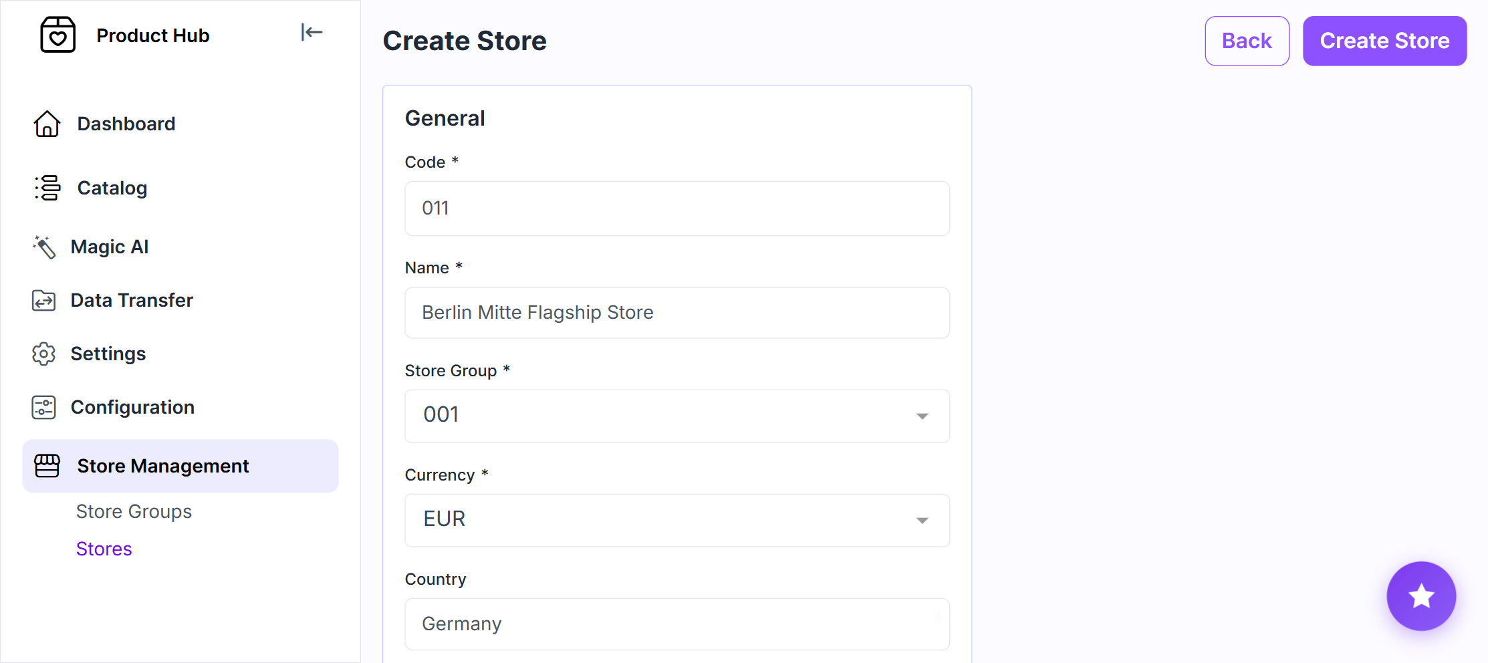Click the Magic AI wand icon
1488x663 pixels.
(x=44, y=247)
